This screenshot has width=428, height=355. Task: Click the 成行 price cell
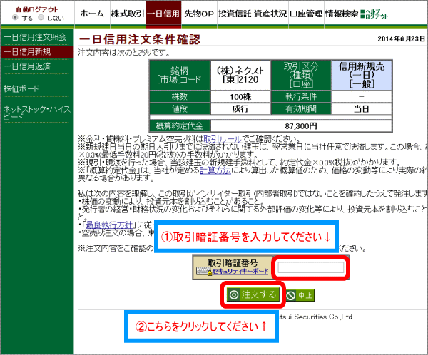point(240,109)
